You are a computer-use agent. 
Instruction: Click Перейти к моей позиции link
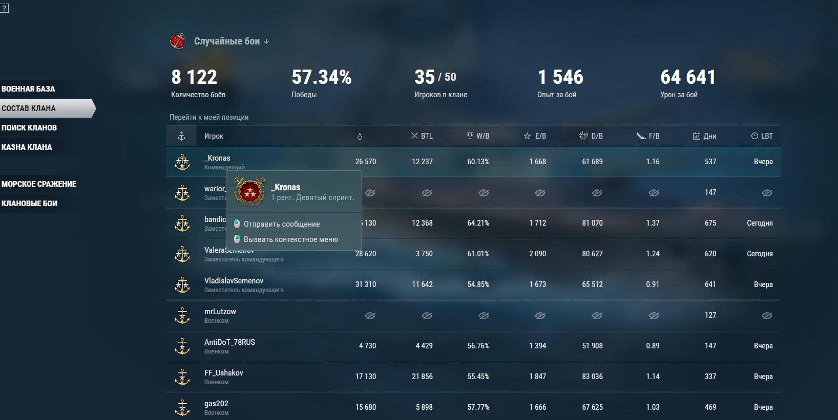point(209,117)
